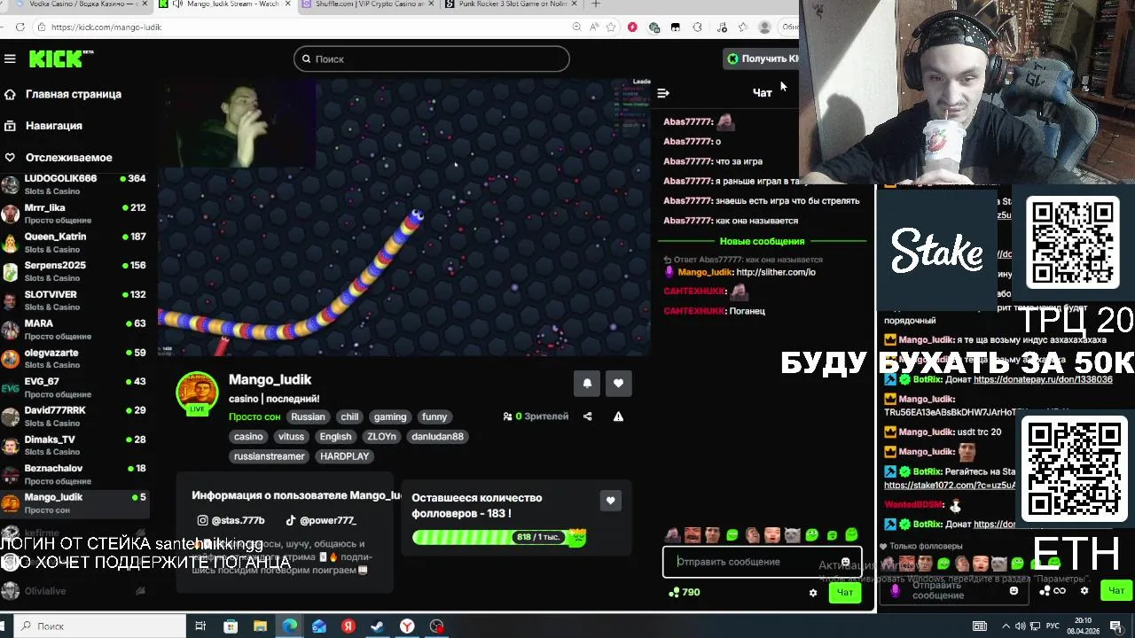Open Mrrr_lika channel in followed list
The height and width of the screenshot is (638, 1135).
click(74, 214)
